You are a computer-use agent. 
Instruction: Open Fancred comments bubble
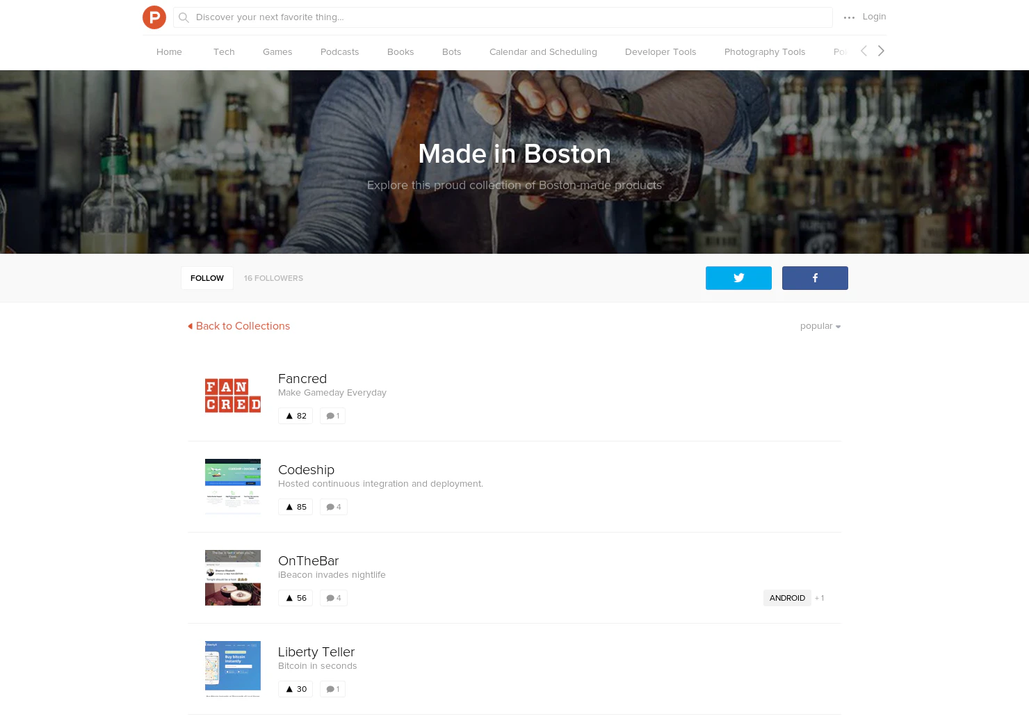tap(332, 416)
